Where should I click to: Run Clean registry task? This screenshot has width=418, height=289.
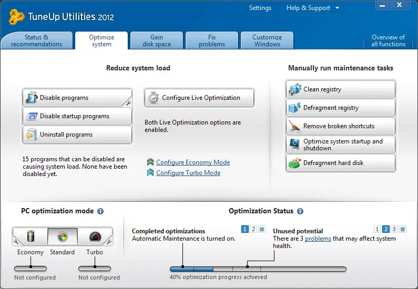point(341,89)
